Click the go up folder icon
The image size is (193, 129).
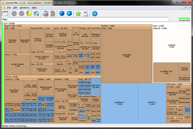29,13
